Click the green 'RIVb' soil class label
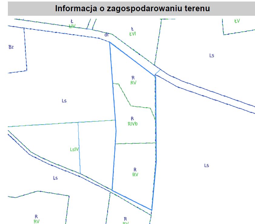Image resolution: width=255 pixels, height=224 pixels. click(x=133, y=124)
